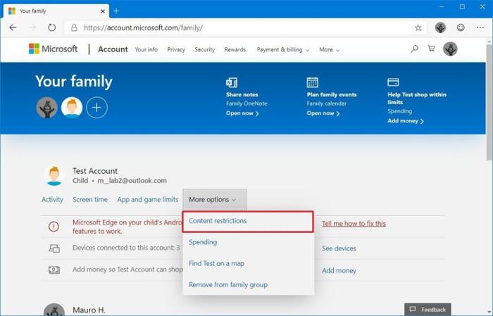Click the smiley feedback icon
Screen dimensions: 493x316
pyautogui.click(x=461, y=27)
